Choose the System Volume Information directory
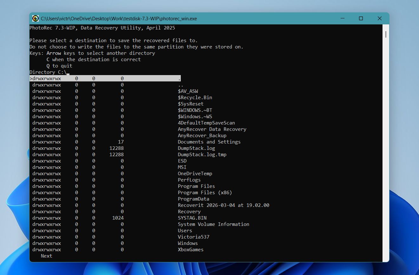 coord(213,224)
